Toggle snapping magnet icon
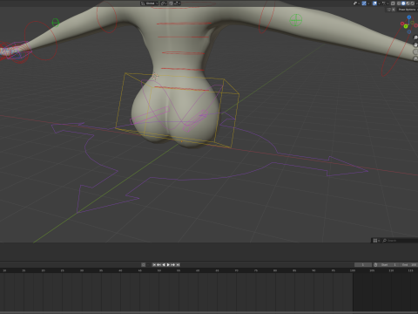The image size is (418, 314). 171,3
